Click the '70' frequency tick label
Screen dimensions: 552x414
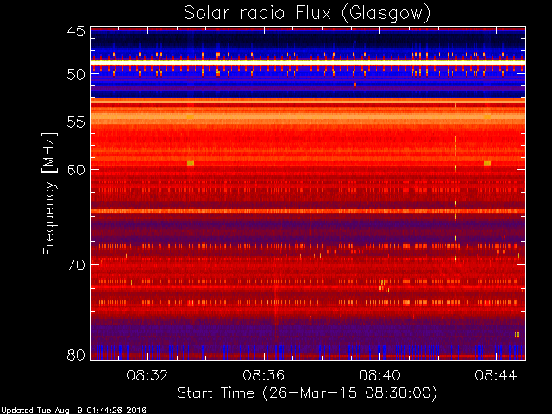[76, 265]
